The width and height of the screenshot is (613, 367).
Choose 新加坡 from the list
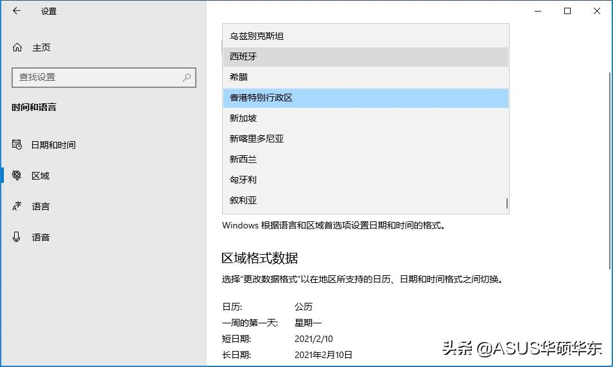coord(365,119)
